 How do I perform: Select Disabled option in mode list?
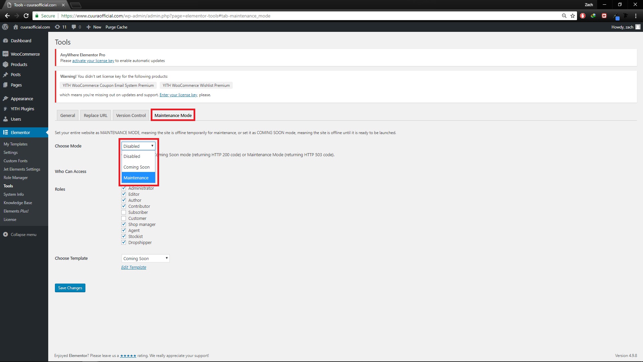138,156
